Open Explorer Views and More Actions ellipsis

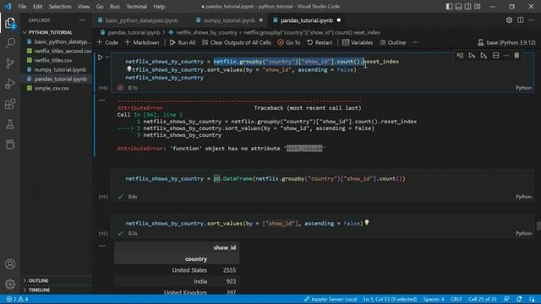82,20
